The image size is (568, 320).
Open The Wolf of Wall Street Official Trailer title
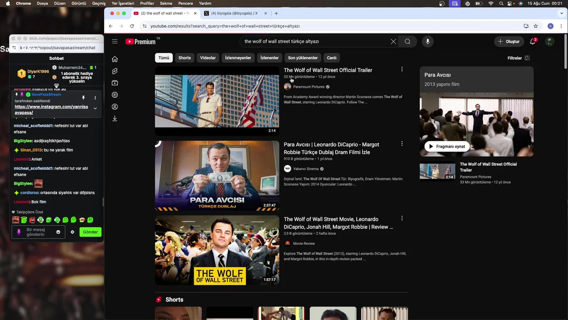coord(328,70)
